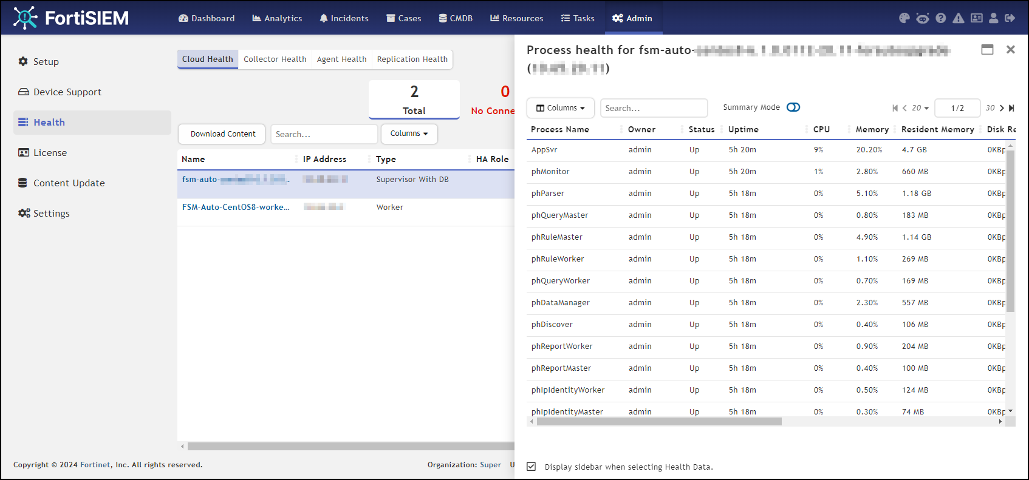The width and height of the screenshot is (1029, 480).
Task: Click the logout arrow icon
Action: click(x=1010, y=18)
